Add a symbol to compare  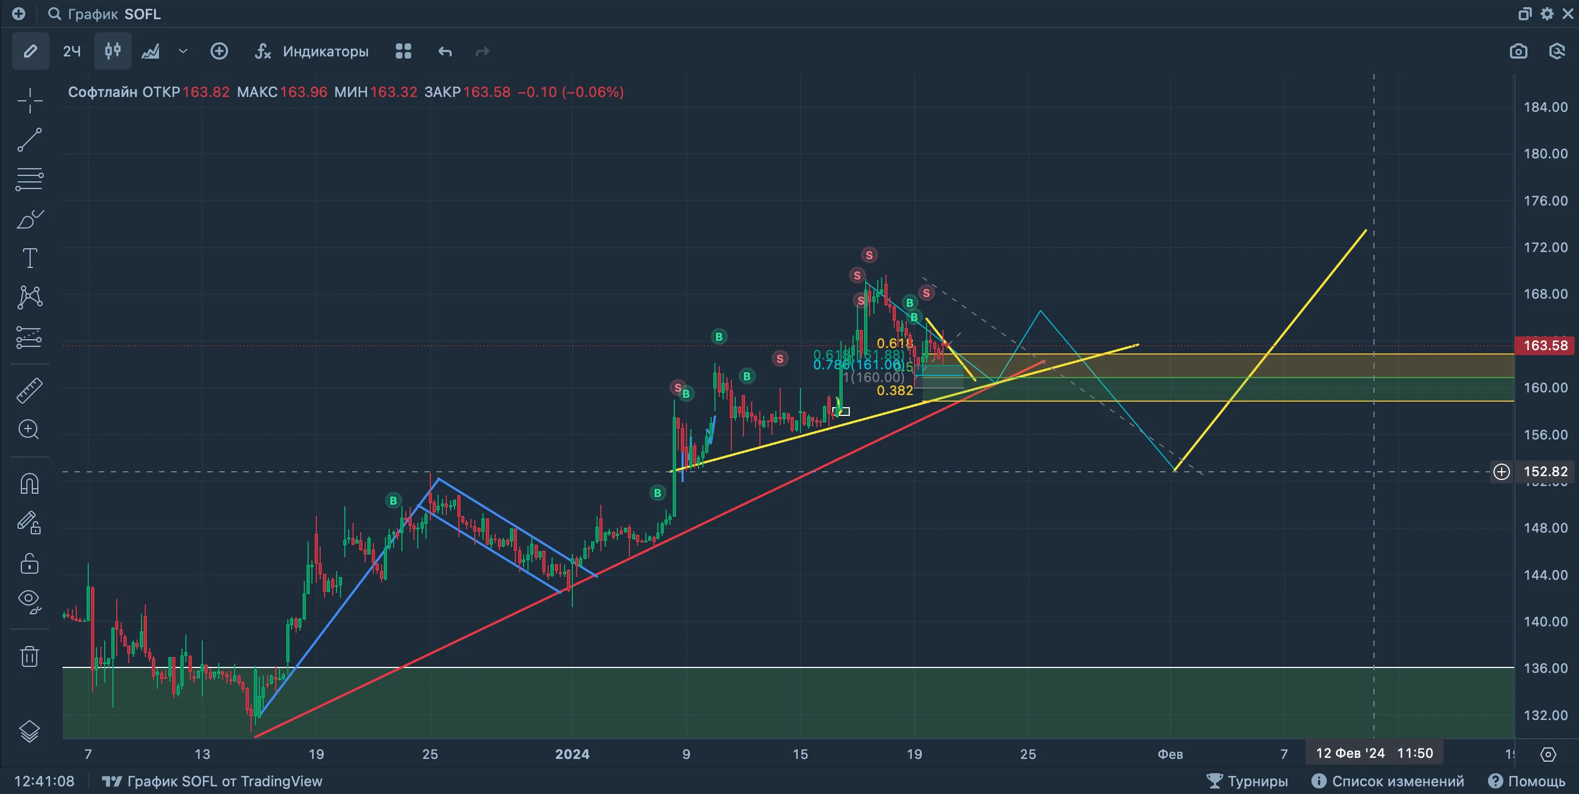(219, 51)
